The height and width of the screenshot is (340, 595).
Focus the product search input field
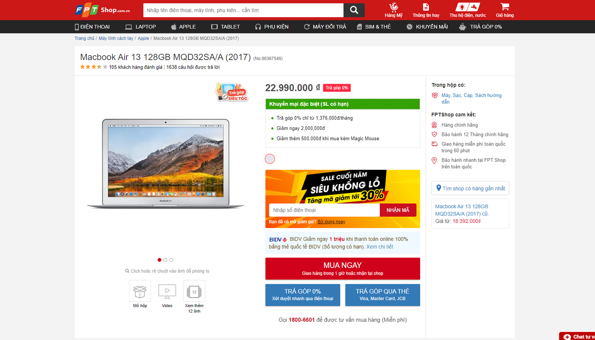point(243,10)
